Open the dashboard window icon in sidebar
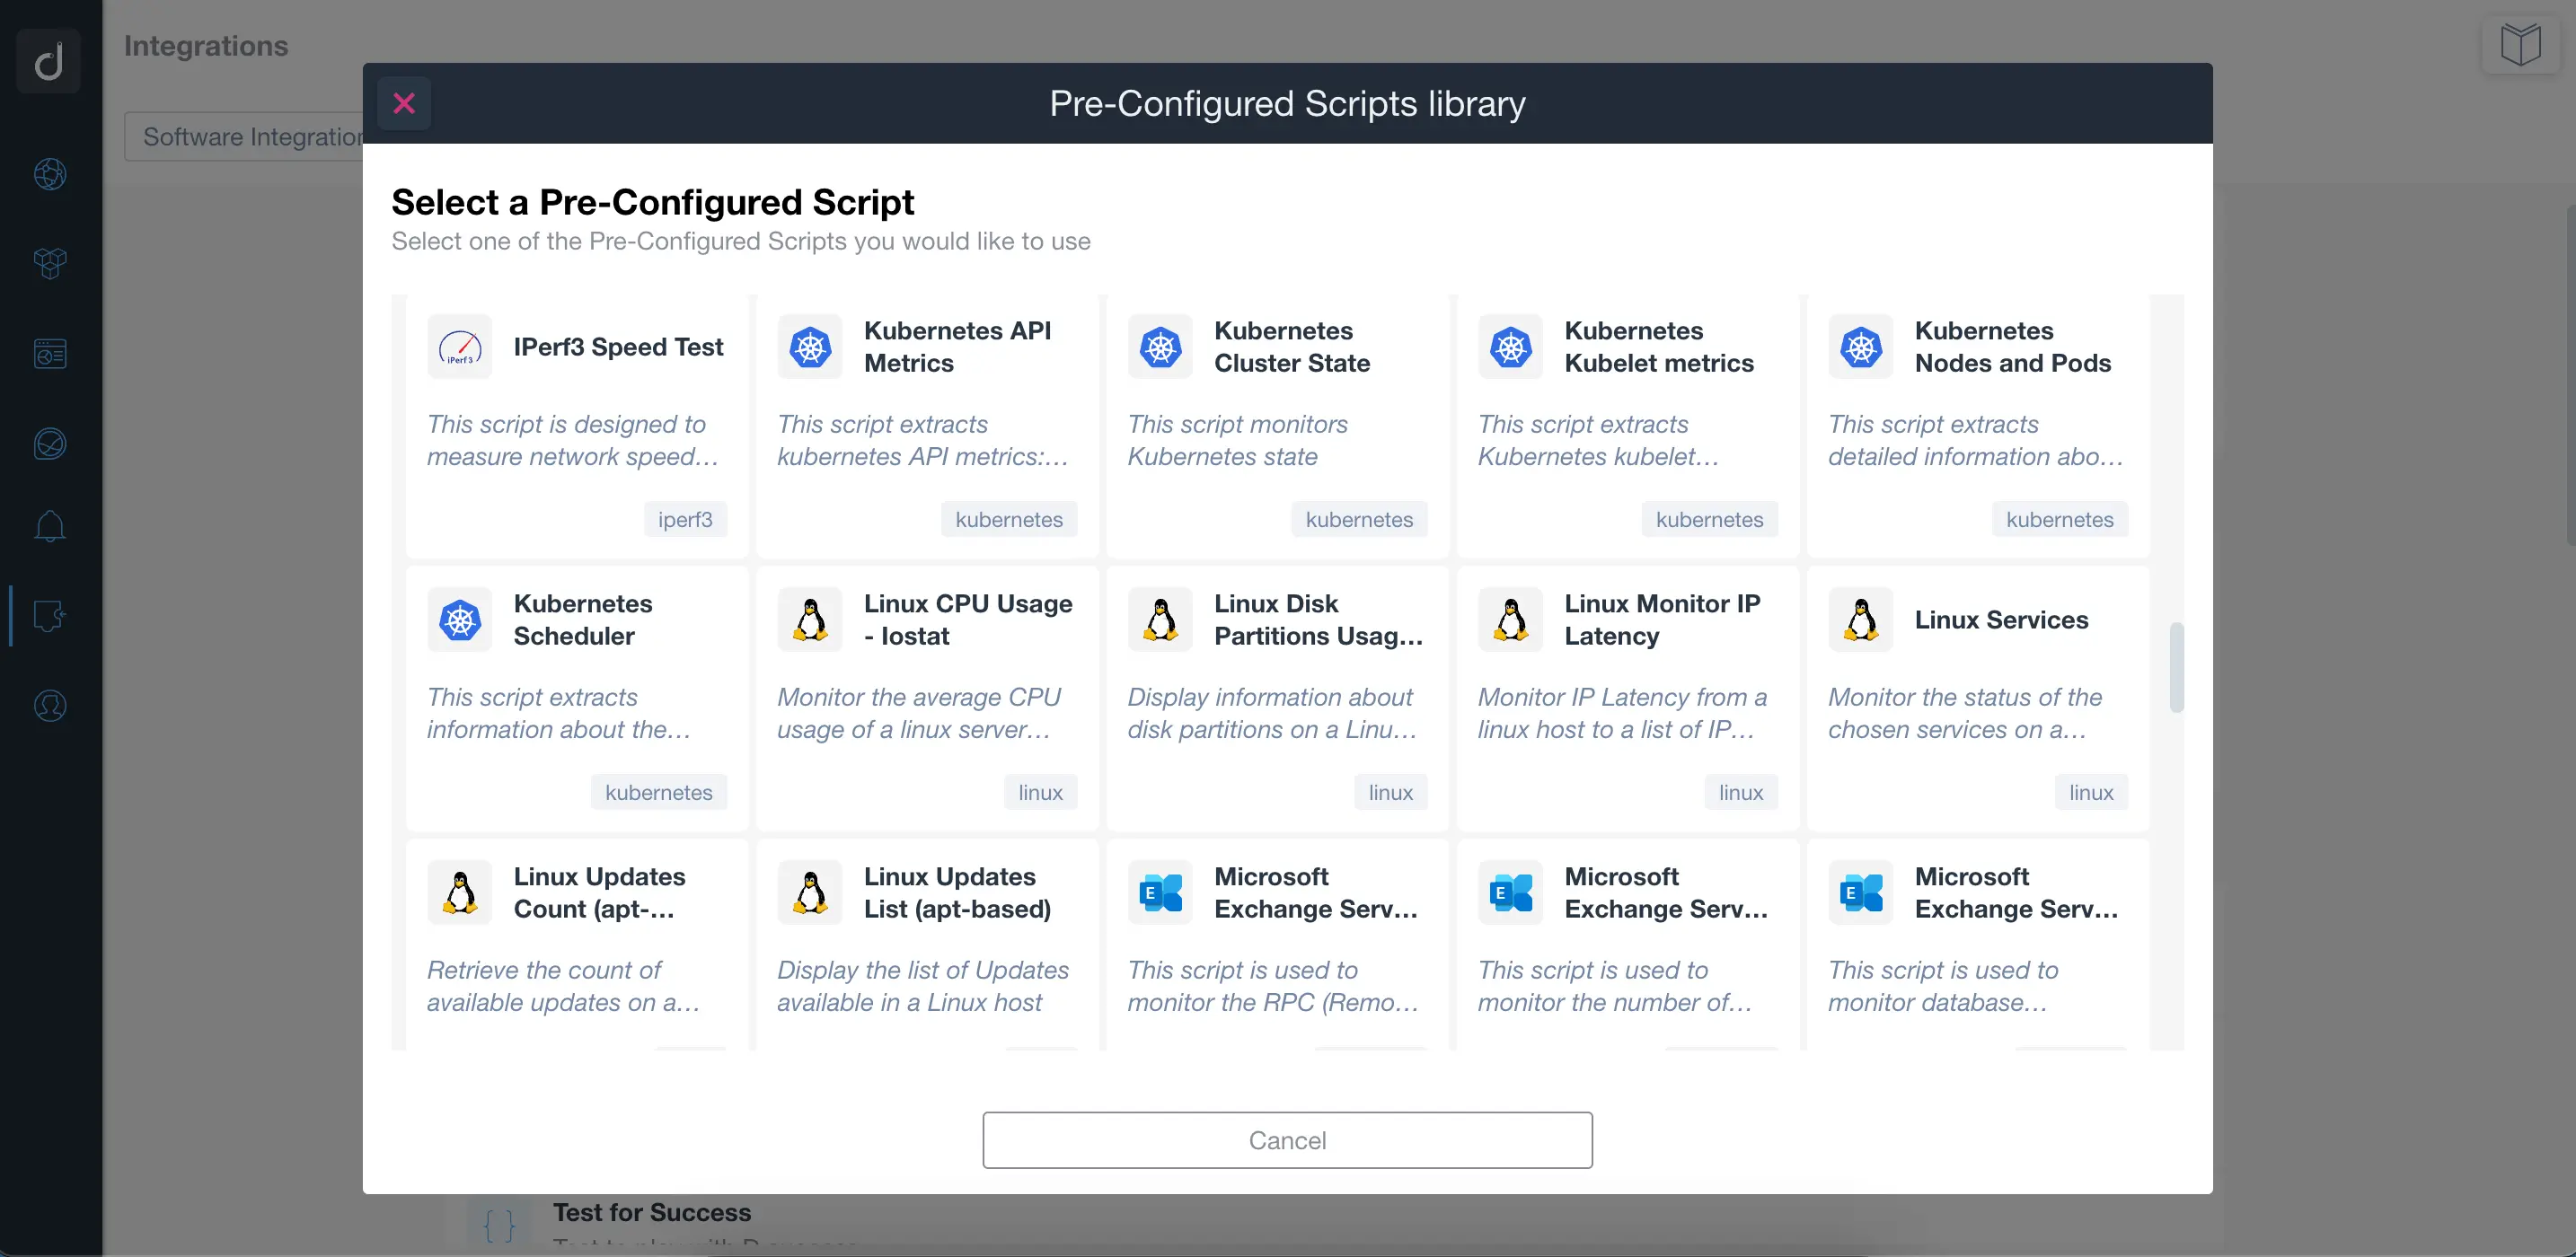This screenshot has width=2576, height=1257. 50,353
